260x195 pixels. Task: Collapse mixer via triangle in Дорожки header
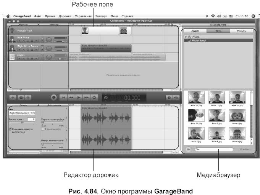click(x=38, y=25)
